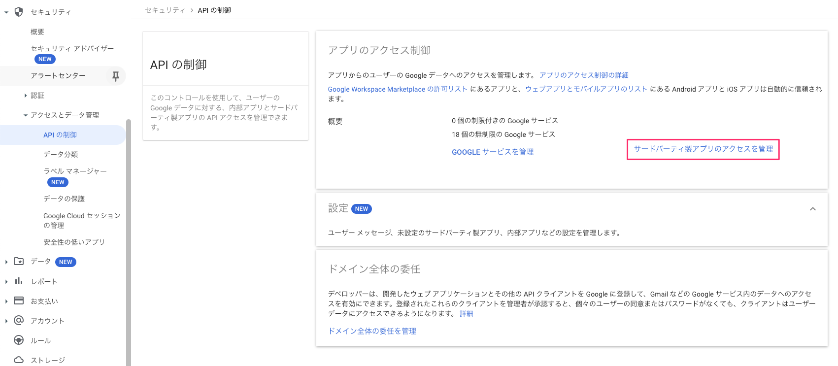Screen dimensions: 838x366
Task: Expand the アカウント section arrow
Action: [x=6, y=321]
